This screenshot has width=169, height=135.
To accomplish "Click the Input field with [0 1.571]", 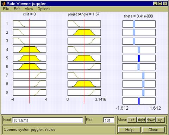I will pos(48,120).
